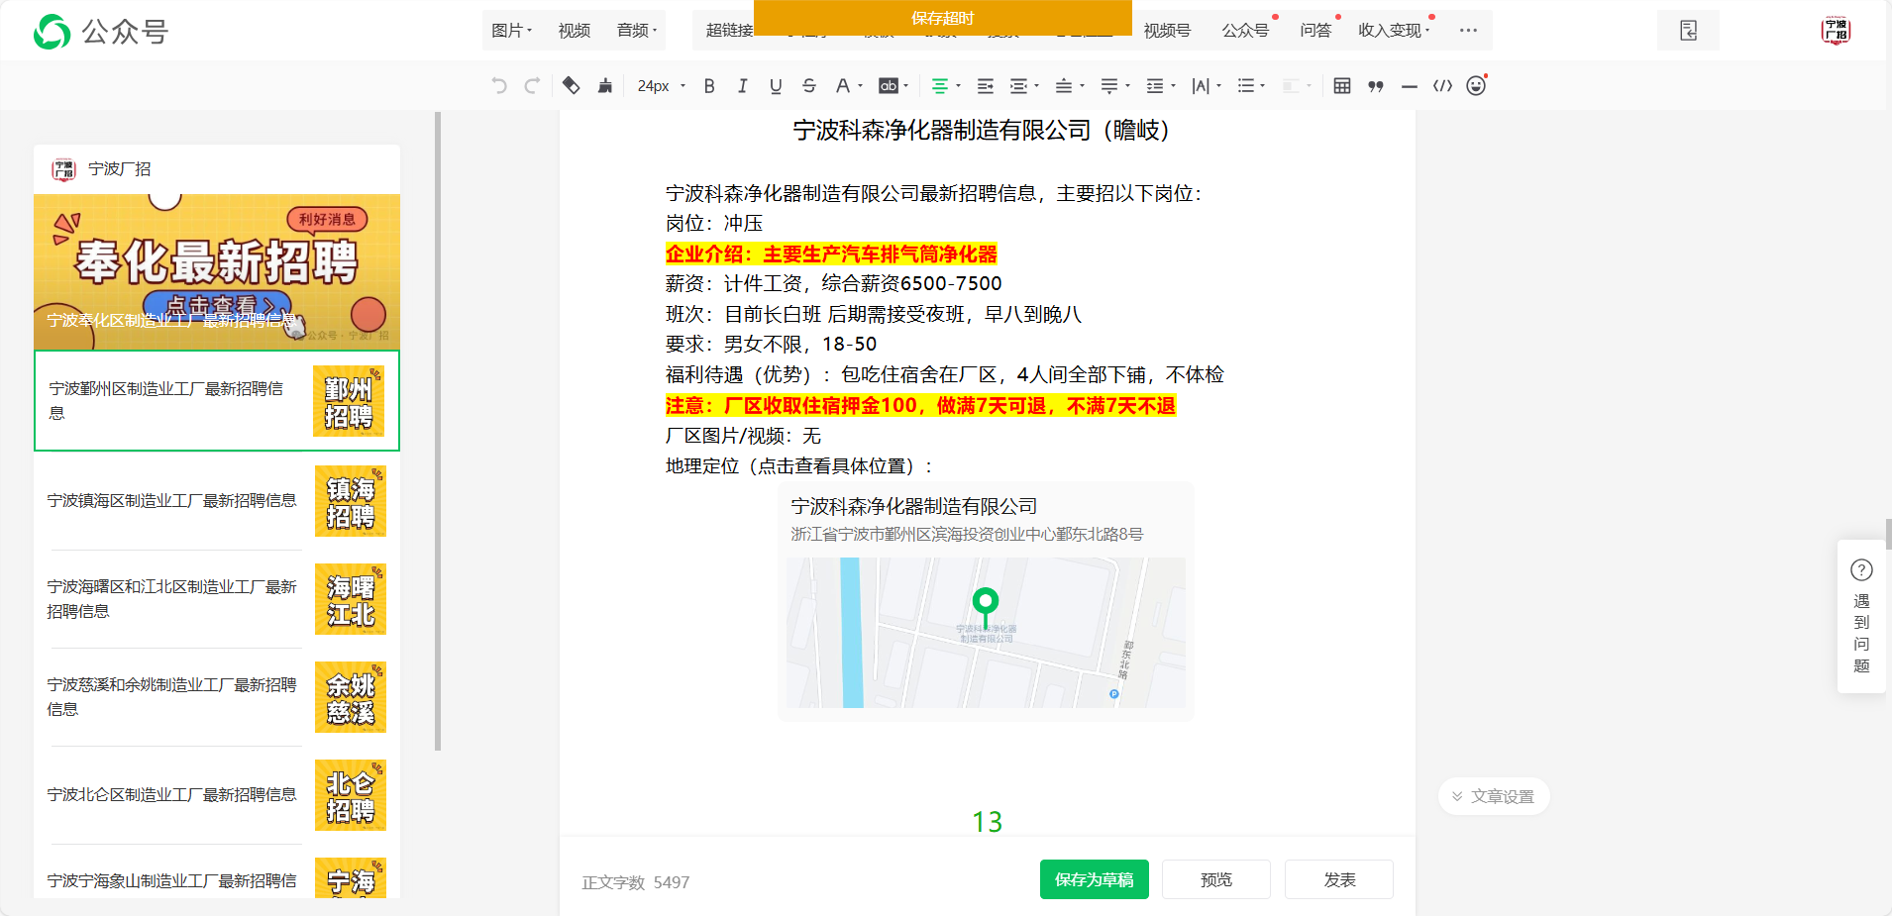The image size is (1892, 916).
Task: Select the 宁波鄞州区制造业工厂 article
Action: pos(217,400)
